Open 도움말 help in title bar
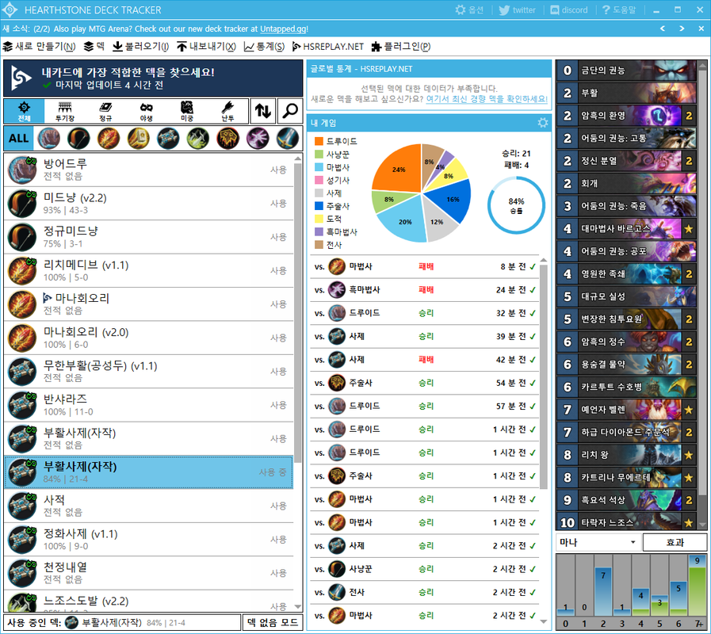The width and height of the screenshot is (711, 634). pos(619,10)
